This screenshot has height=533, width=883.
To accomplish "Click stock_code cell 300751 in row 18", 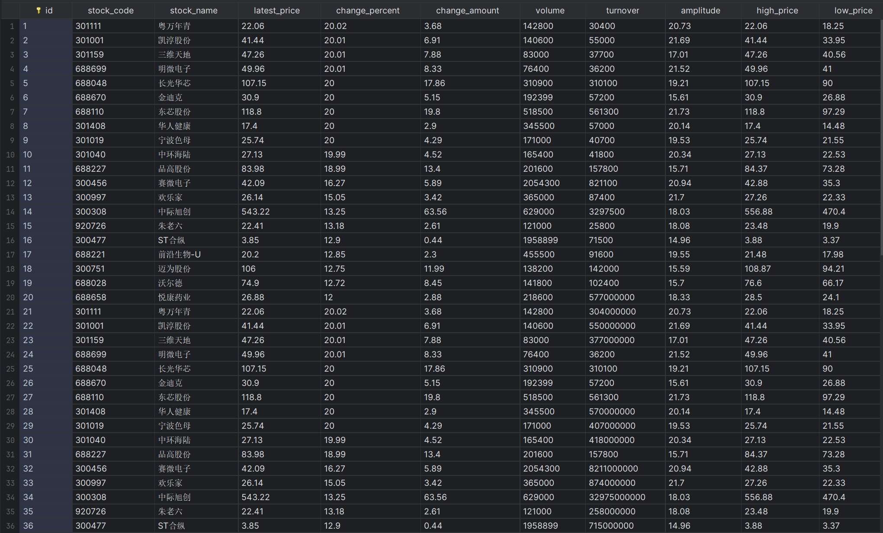I will point(90,269).
